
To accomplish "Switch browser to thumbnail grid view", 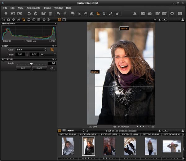I will click(x=60, y=131).
